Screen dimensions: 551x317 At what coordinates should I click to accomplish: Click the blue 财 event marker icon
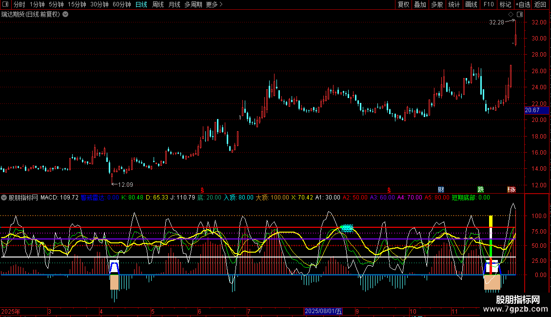coord(441,189)
